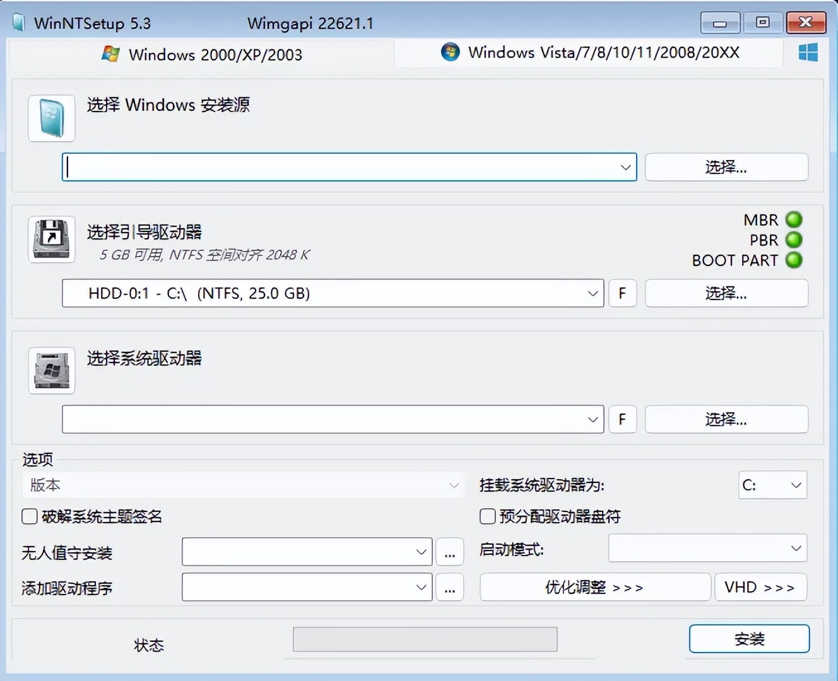Click the boot drive floppy disk icon
The width and height of the screenshot is (838, 681).
(50, 240)
